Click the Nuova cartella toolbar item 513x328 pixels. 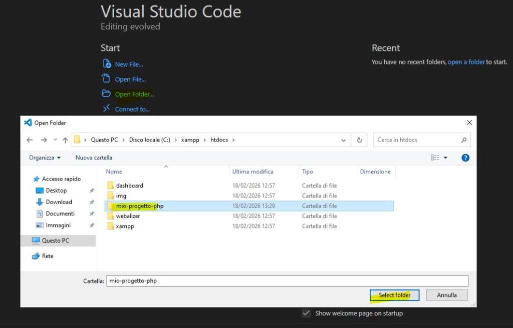click(x=94, y=157)
